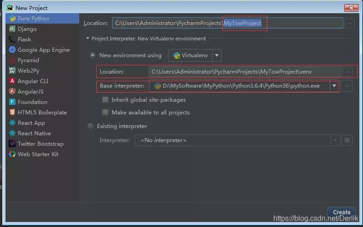This screenshot has height=227, width=363.
Task: Select Angular CLI project type
Action: click(x=42, y=81)
